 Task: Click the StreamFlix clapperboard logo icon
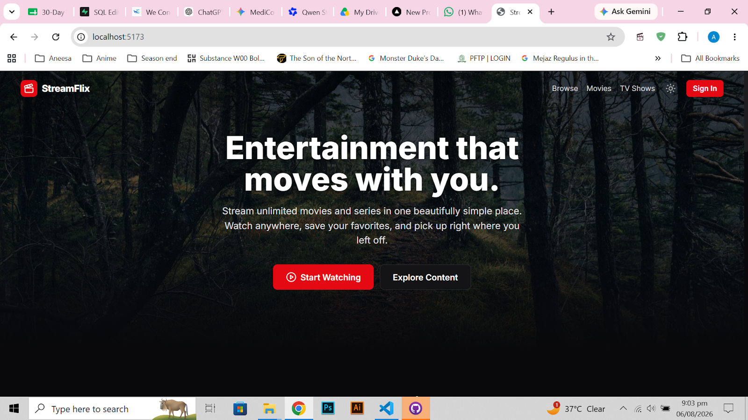tap(29, 88)
